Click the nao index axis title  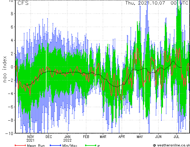pyautogui.click(x=4, y=69)
